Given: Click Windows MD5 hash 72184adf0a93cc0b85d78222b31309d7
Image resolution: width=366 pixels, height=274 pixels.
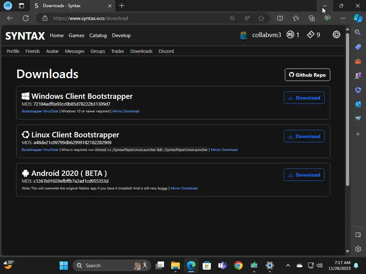Looking at the screenshot, I should [72, 104].
